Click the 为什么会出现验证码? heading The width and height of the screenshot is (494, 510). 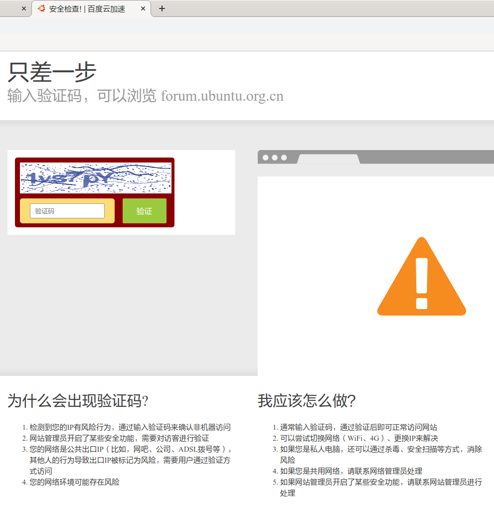click(x=78, y=401)
